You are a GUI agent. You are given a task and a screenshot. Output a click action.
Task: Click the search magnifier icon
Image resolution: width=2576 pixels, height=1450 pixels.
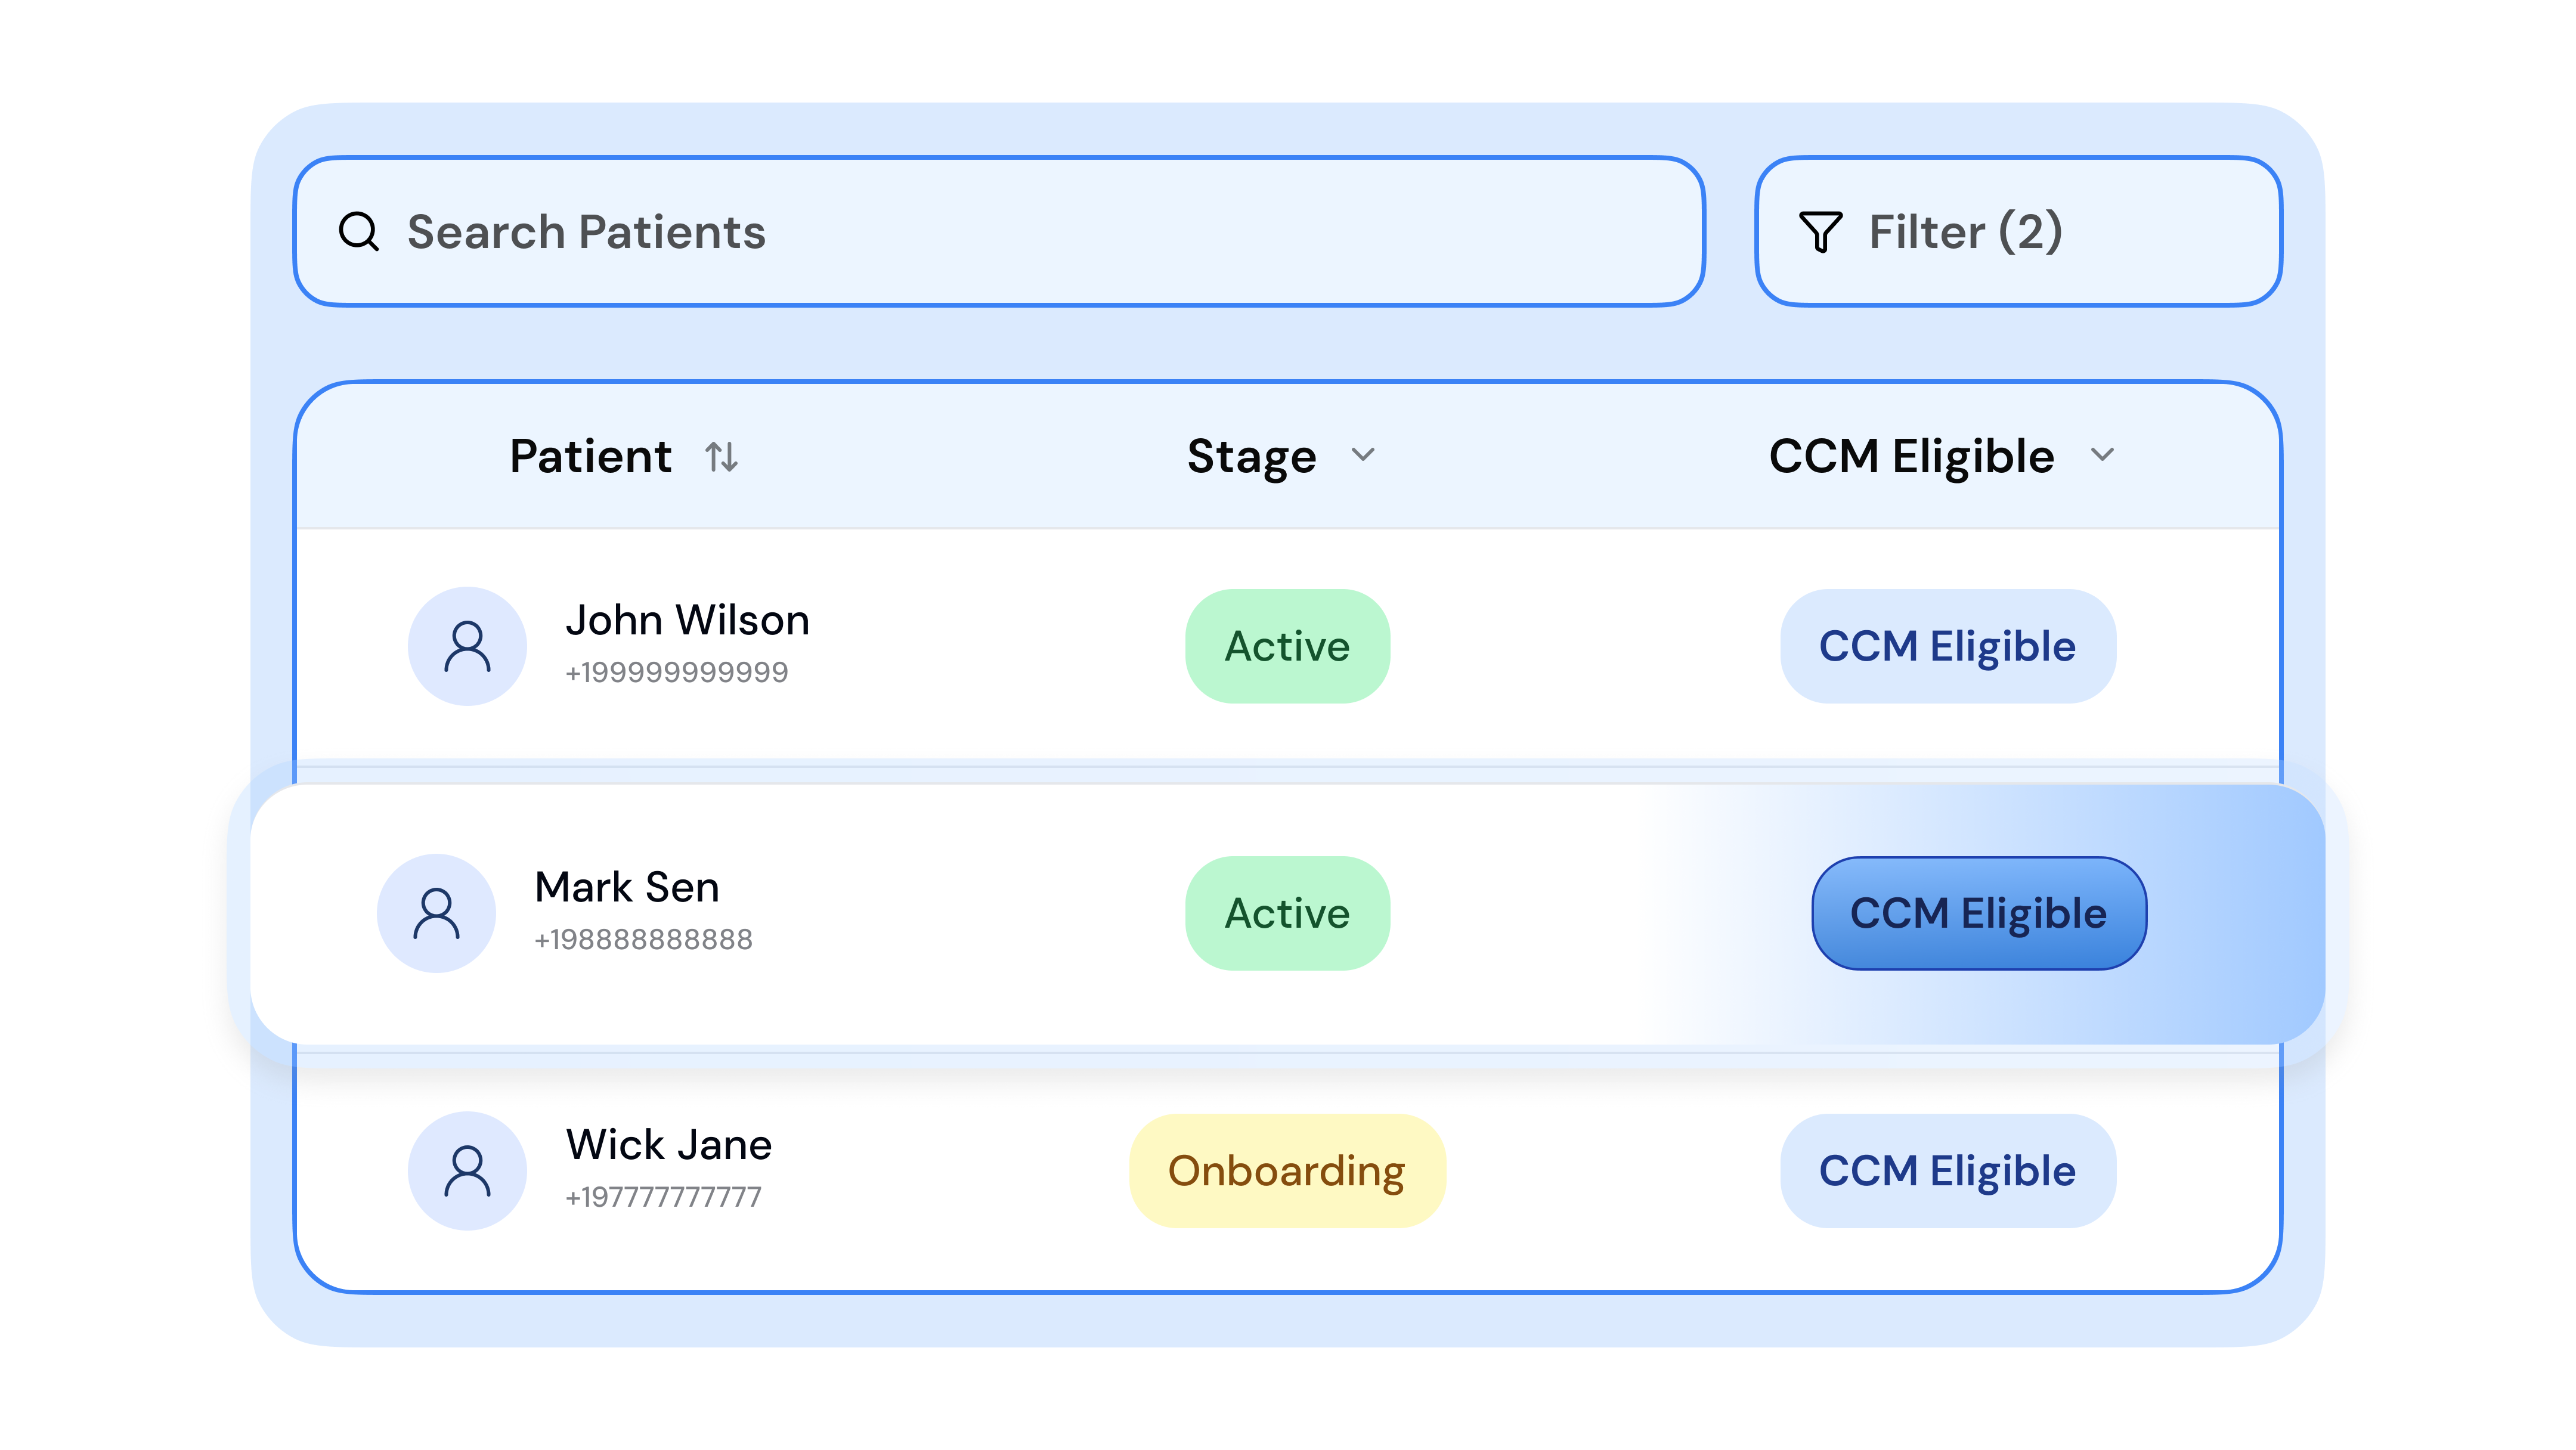(x=358, y=232)
